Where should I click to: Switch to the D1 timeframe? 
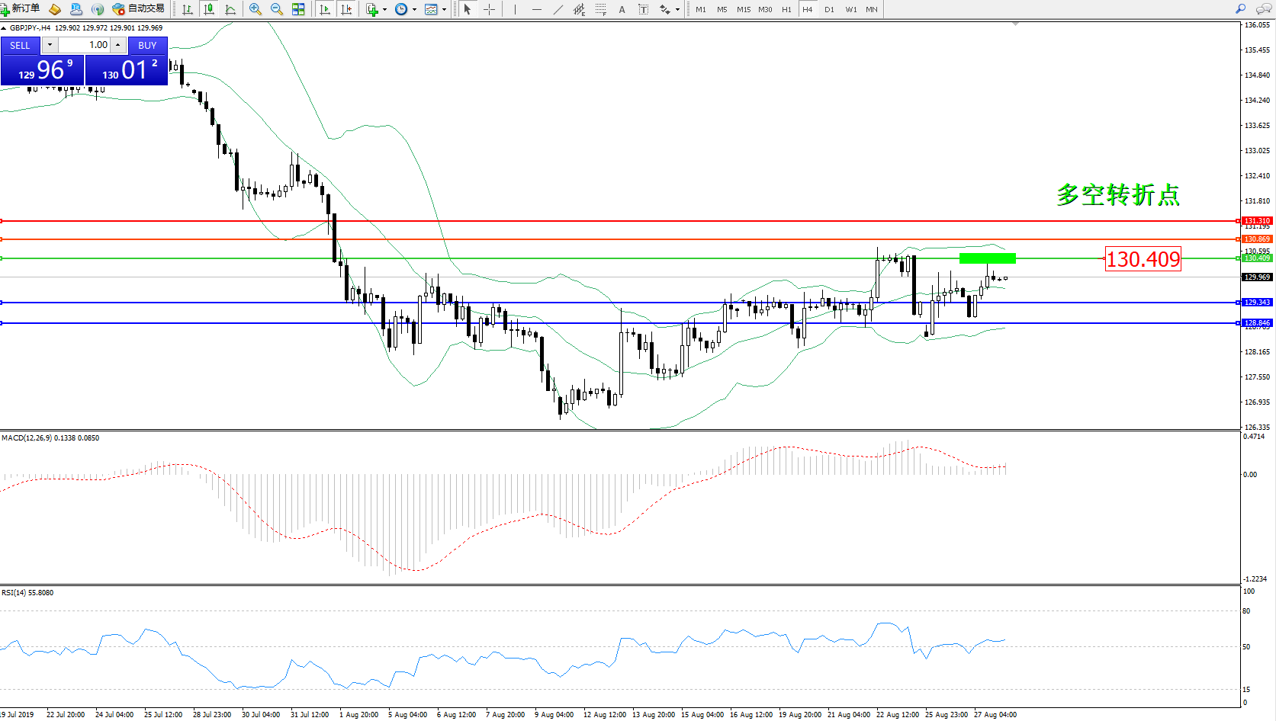click(x=829, y=9)
